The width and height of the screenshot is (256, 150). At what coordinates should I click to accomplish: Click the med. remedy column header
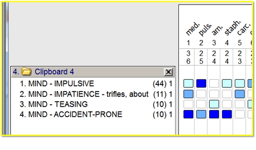pos(191,30)
